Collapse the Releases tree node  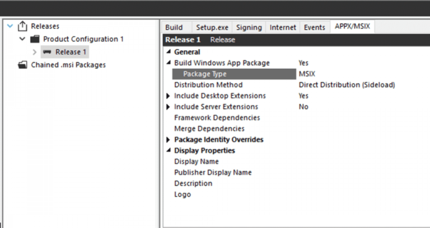click(10, 26)
